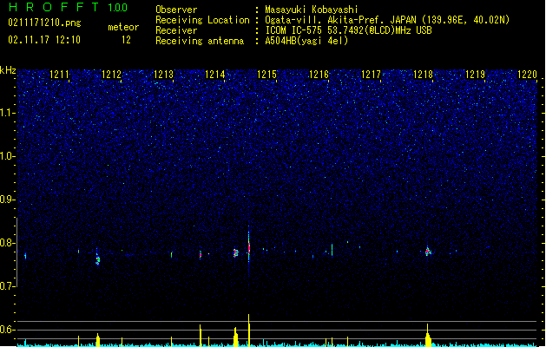This screenshot has height=347, width=546.
Task: Click the meteor echo blob beneath the 1212 label
Action: tap(98, 259)
